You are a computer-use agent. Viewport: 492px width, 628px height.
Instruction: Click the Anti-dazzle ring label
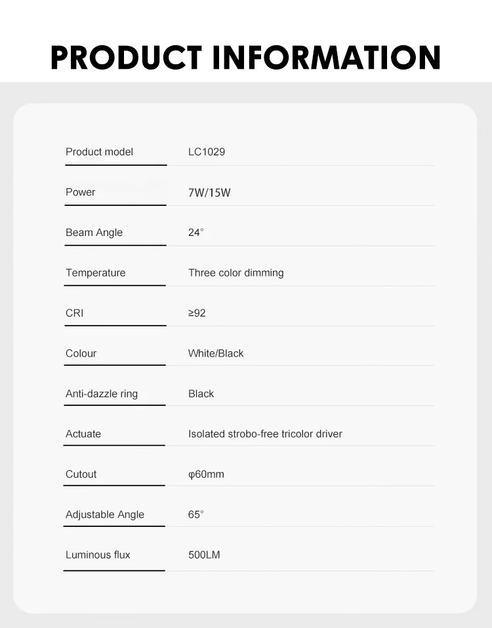pyautogui.click(x=102, y=394)
